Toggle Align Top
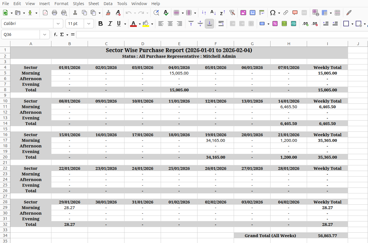Image resolution: width=368 pixels, height=243 pixels. [x=191, y=24]
